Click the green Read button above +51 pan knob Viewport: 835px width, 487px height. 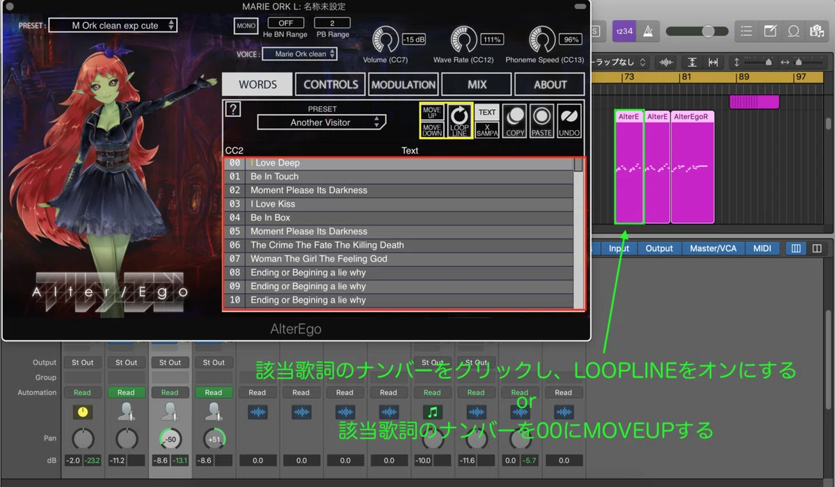[x=214, y=392]
